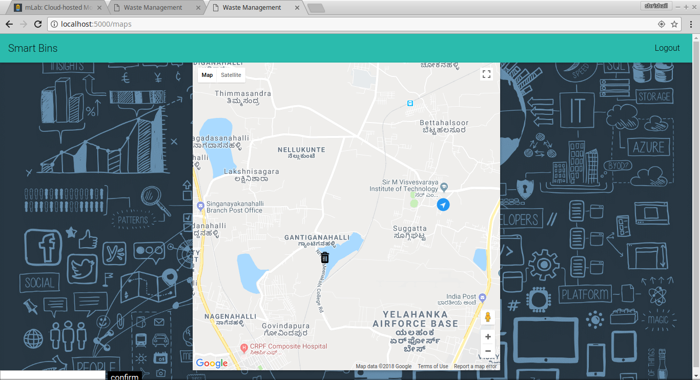Open a new browser tab
This screenshot has height=380, width=700.
(316, 8)
